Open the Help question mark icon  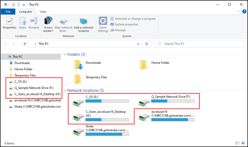point(244,11)
